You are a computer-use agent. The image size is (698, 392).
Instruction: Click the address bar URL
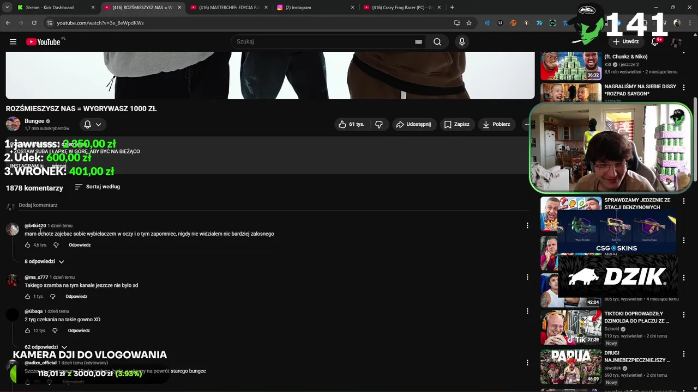pos(100,23)
